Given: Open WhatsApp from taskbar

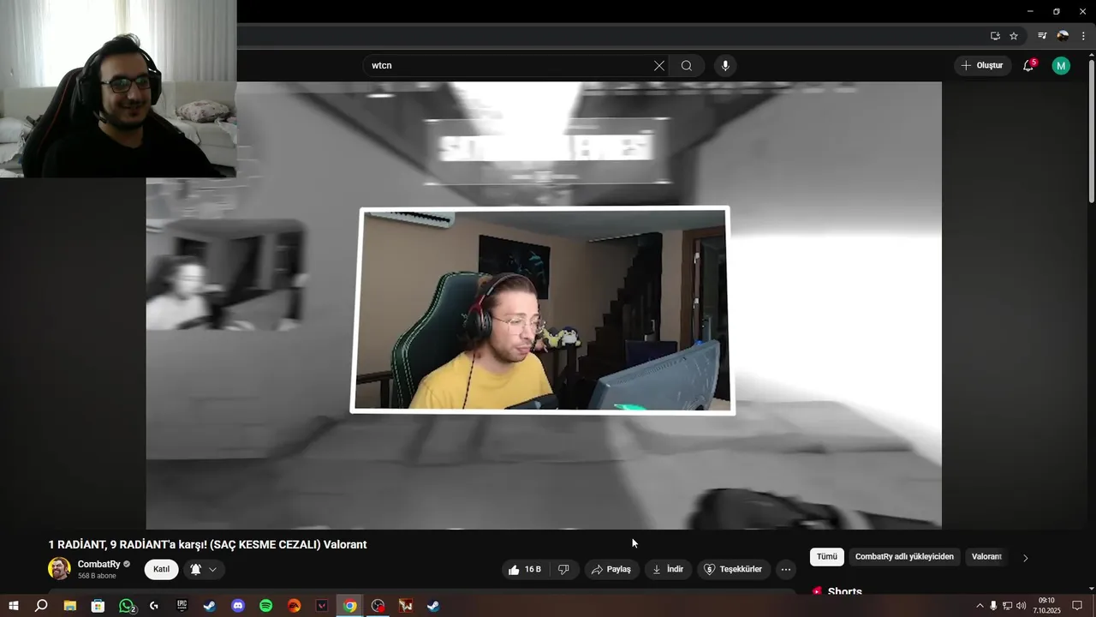Looking at the screenshot, I should tap(126, 606).
